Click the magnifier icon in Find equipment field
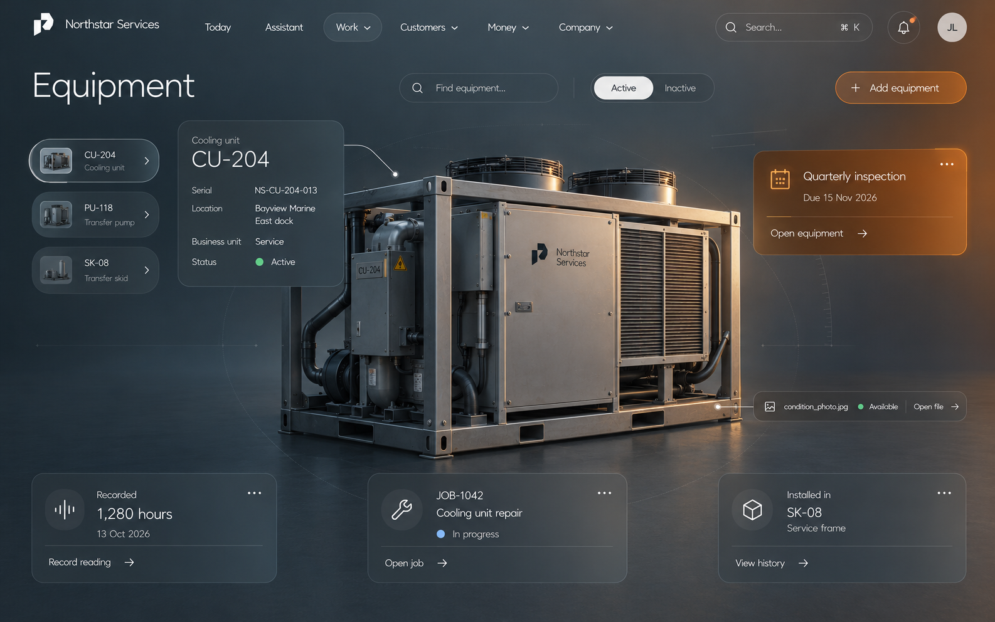The width and height of the screenshot is (995, 622). [x=417, y=88]
